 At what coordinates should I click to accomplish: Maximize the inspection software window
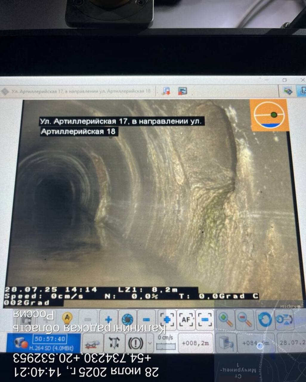click(x=284, y=80)
